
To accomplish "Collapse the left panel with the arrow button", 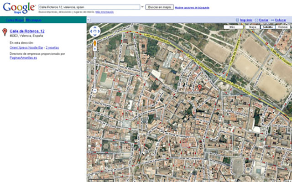I will coord(89,20).
